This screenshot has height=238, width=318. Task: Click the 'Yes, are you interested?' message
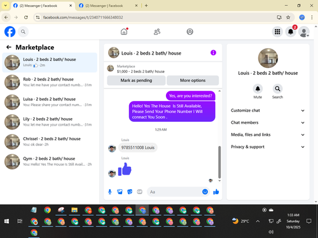click(190, 96)
